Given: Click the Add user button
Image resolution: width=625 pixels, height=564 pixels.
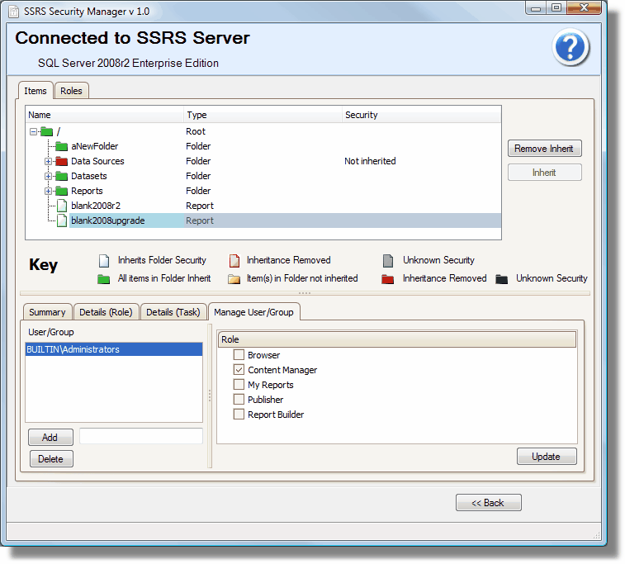Looking at the screenshot, I should tap(50, 438).
